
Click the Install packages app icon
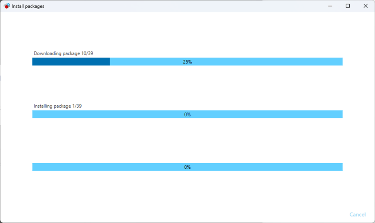tap(6, 6)
